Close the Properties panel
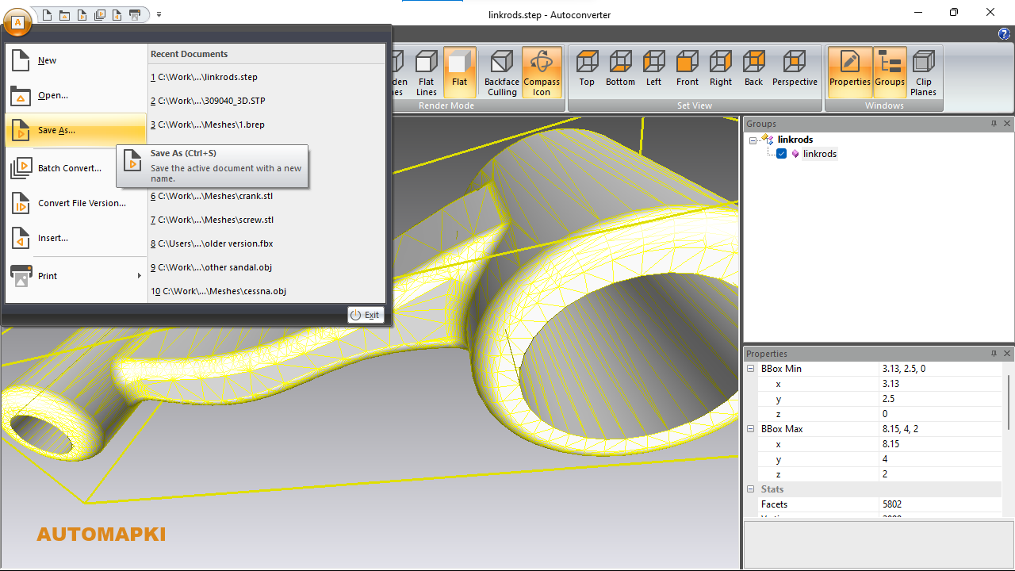1015x571 pixels. 1007,354
